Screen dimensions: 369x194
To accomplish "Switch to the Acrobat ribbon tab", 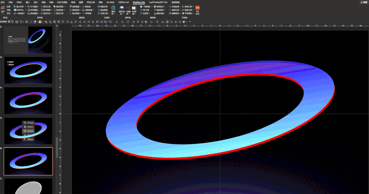I will (x=110, y=2).
